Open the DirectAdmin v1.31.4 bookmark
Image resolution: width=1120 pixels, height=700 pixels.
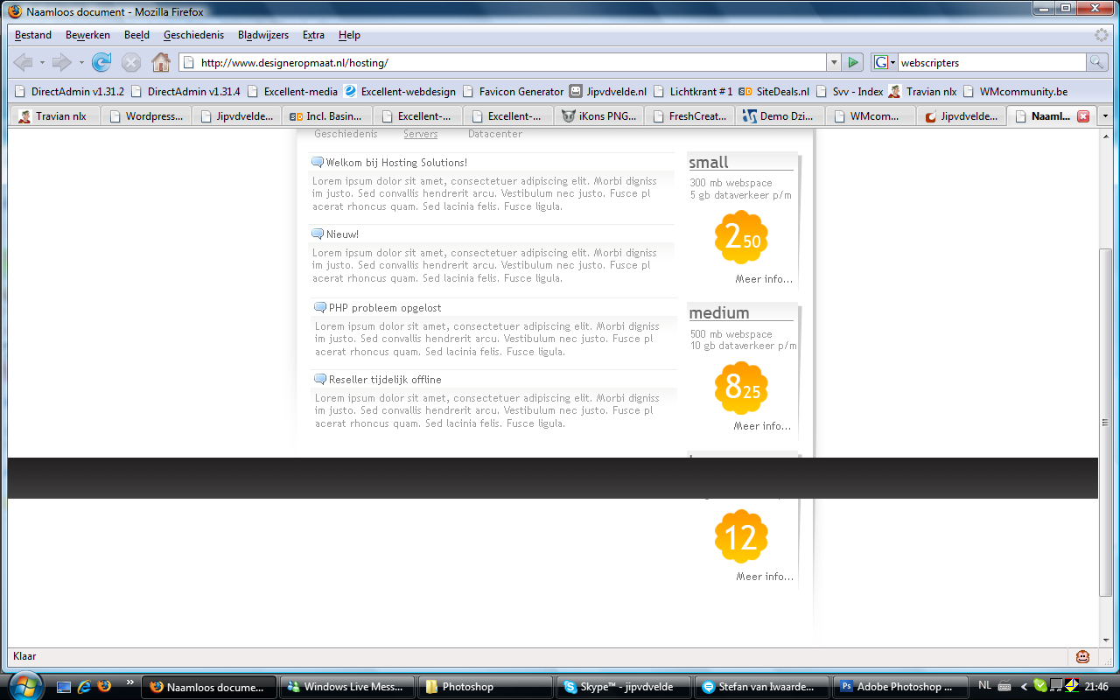coord(186,91)
